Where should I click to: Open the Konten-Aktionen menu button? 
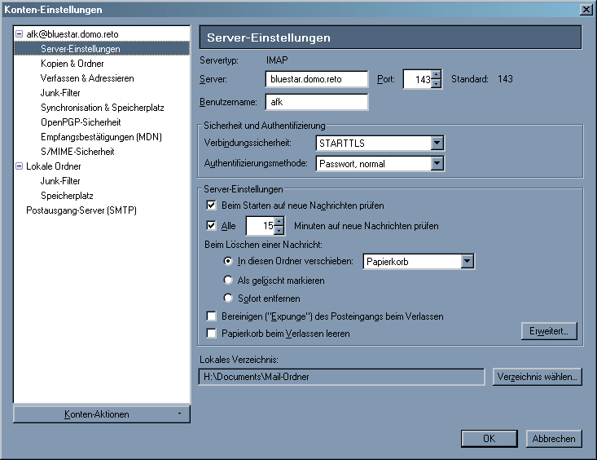tap(101, 414)
